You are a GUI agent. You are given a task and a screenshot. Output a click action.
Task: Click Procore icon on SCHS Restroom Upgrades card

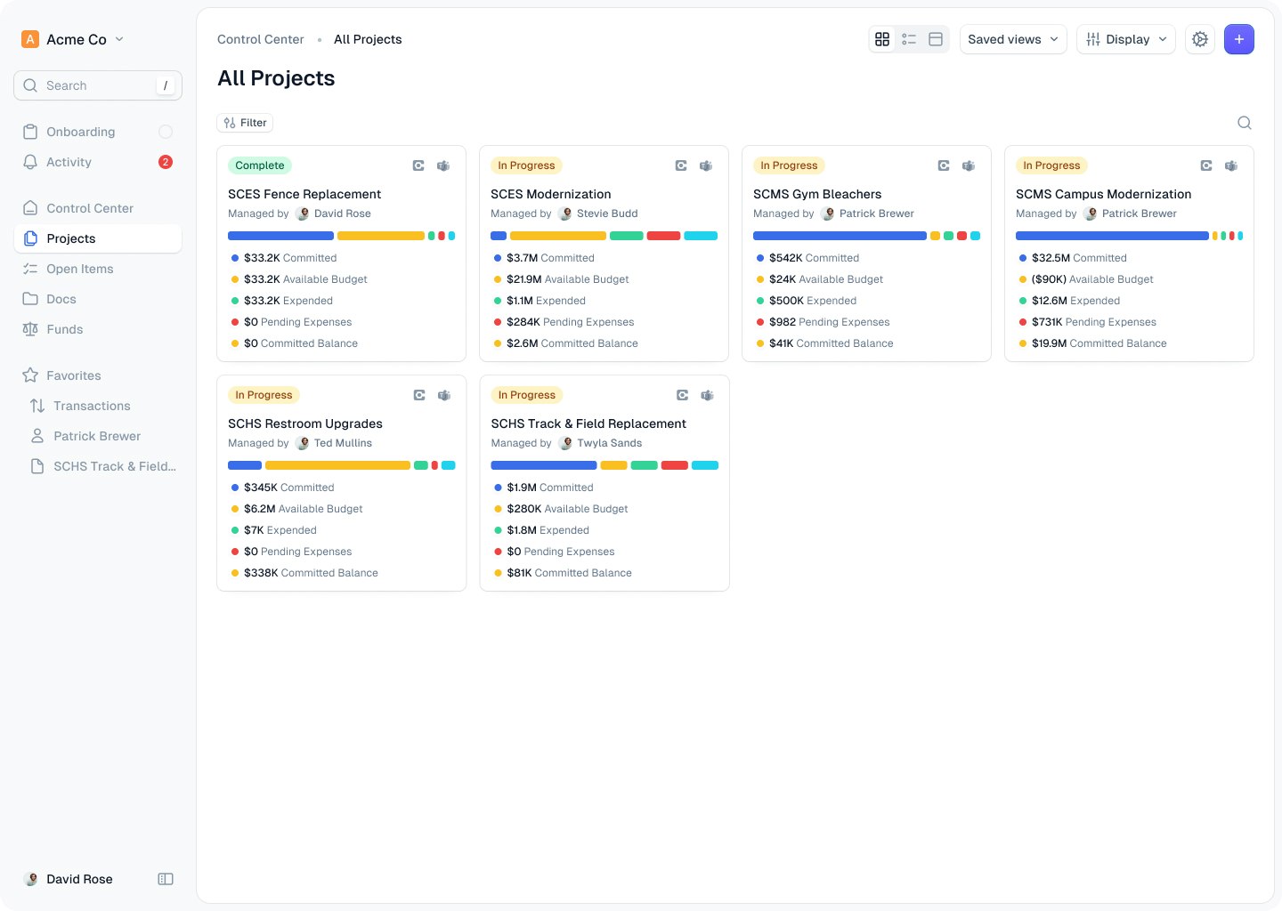[419, 395]
